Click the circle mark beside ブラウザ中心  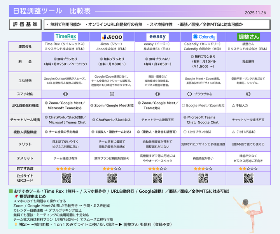pos(190,94)
